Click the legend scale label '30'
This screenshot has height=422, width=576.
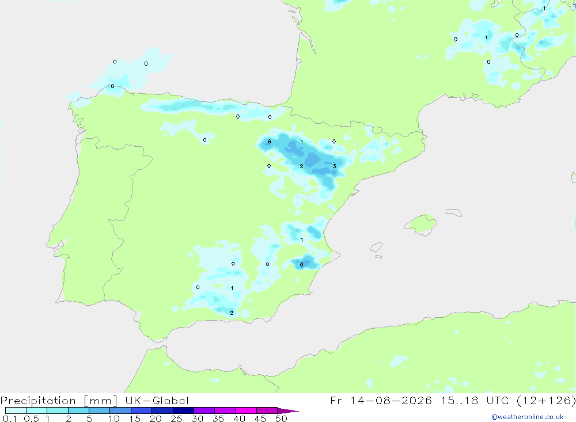tap(198, 419)
